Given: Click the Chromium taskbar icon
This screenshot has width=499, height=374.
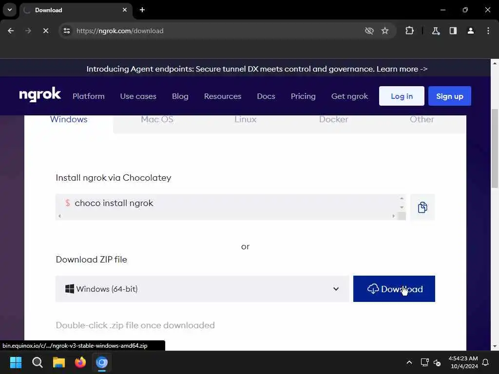Looking at the screenshot, I should pos(102,362).
